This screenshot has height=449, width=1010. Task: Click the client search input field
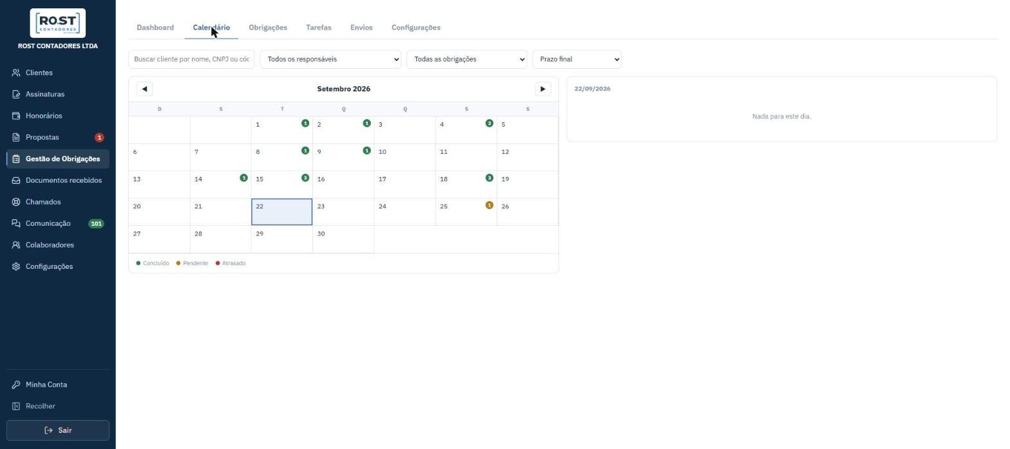tap(191, 59)
